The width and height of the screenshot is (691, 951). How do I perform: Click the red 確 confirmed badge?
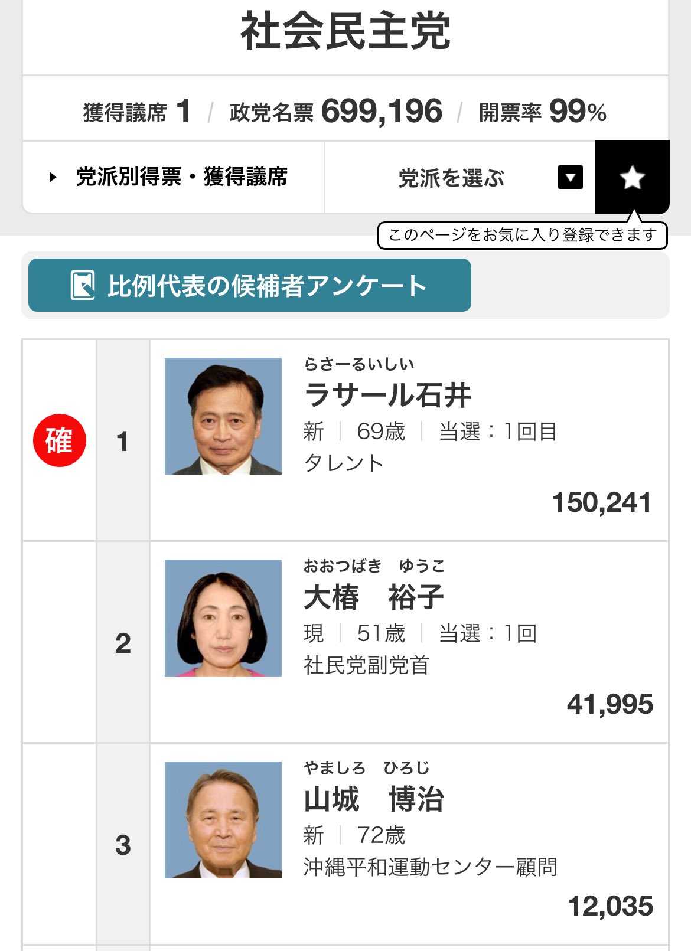click(60, 440)
